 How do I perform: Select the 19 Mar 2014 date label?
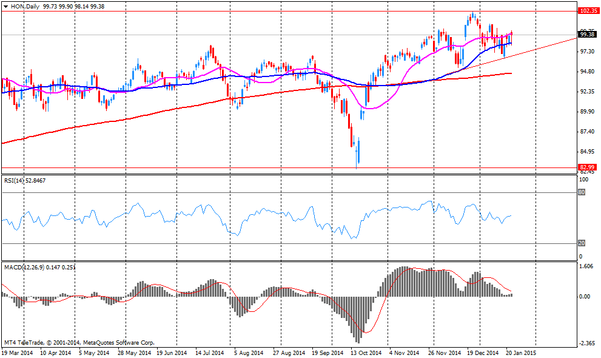tap(17, 353)
